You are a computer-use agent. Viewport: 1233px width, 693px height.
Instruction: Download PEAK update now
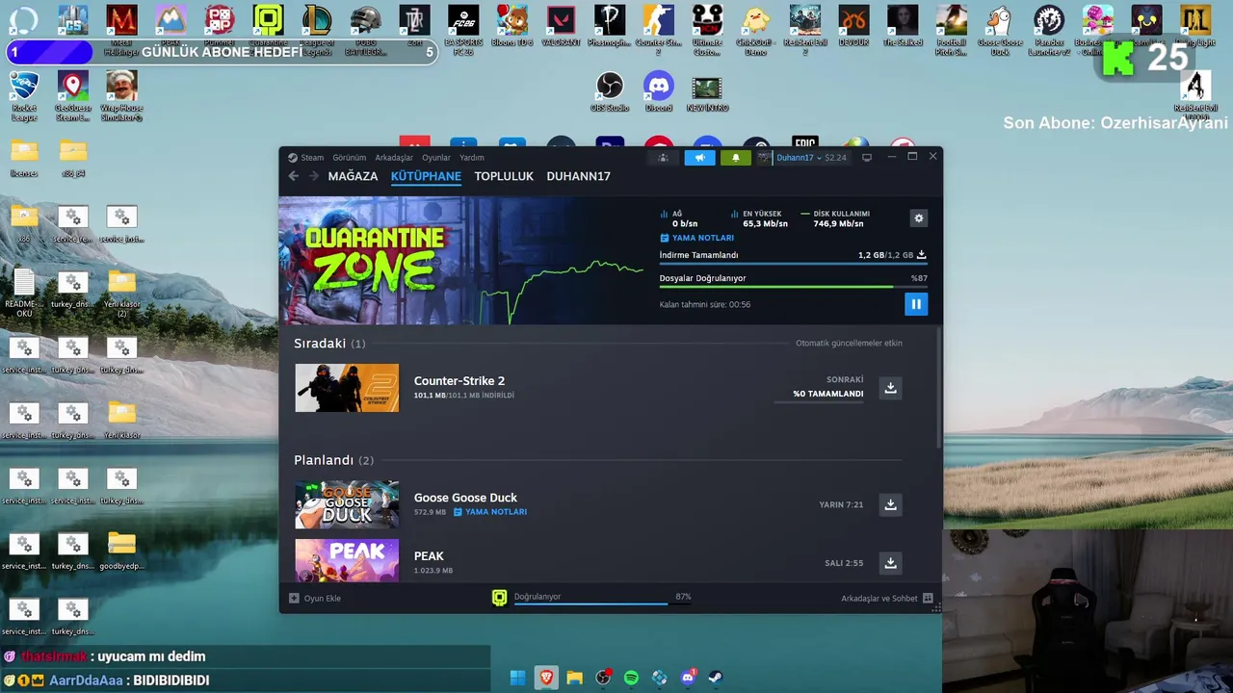(891, 563)
